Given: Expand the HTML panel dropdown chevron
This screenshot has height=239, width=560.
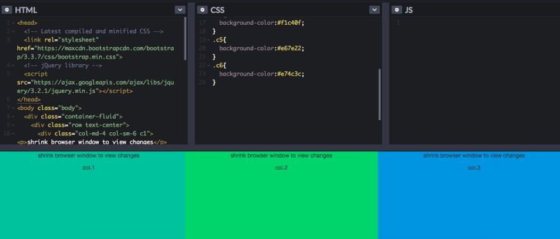Looking at the screenshot, I should click(180, 10).
